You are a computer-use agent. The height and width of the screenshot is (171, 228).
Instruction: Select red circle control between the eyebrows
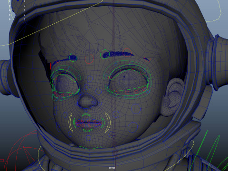pos(89,59)
